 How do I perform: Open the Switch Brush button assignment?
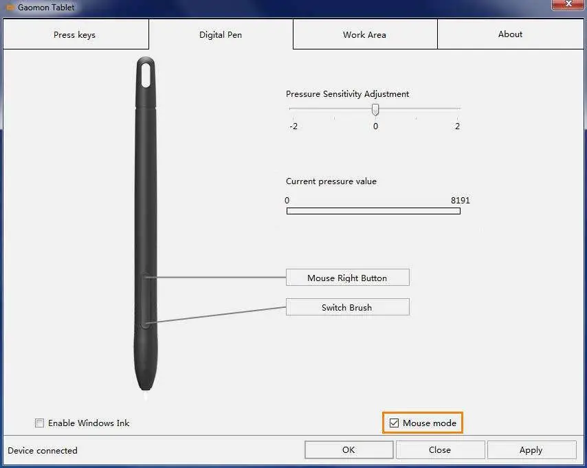[347, 307]
